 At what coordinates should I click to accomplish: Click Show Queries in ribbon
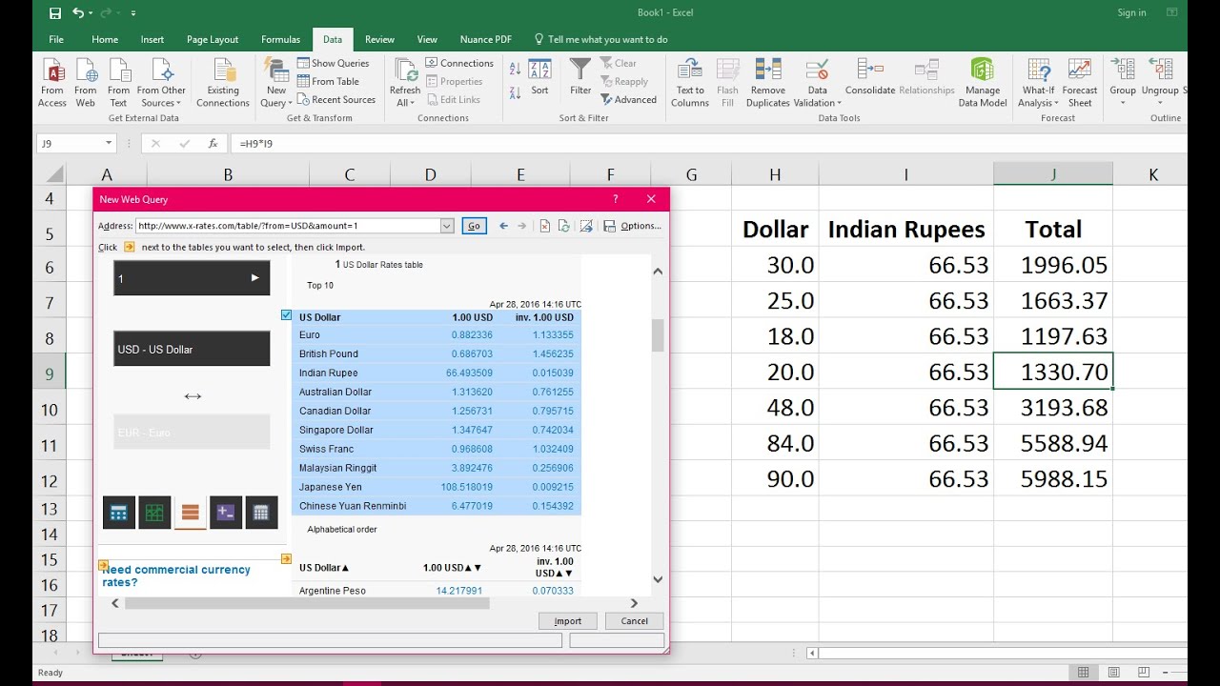point(333,63)
